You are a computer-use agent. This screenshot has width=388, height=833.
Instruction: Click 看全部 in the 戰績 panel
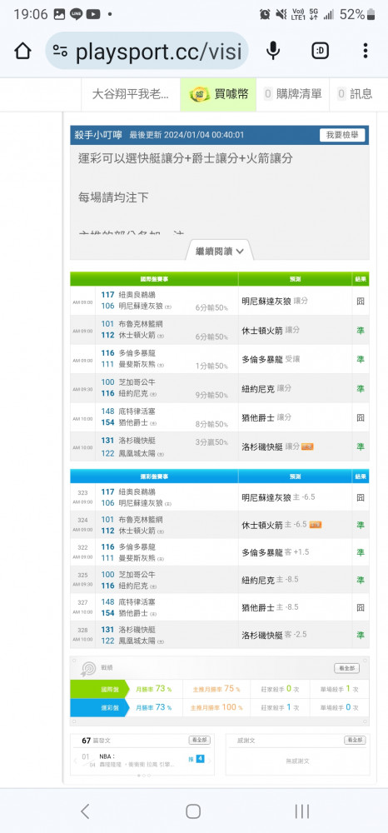tap(346, 668)
